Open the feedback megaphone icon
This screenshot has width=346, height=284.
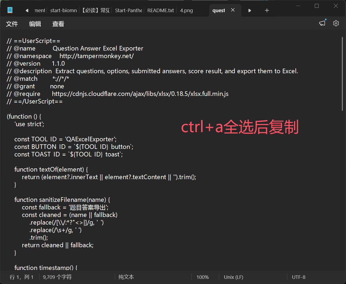(x=323, y=23)
